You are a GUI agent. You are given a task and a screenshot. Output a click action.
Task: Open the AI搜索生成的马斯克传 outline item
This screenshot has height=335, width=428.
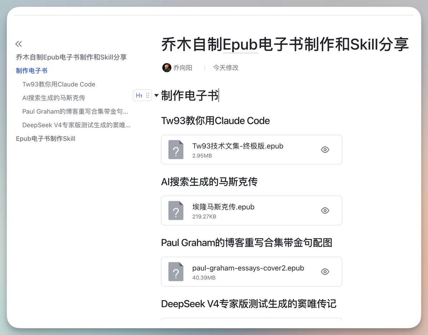(53, 98)
